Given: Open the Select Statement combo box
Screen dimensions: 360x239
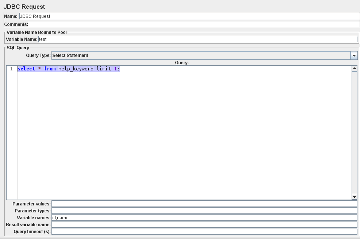Looking at the screenshot, I should click(x=201, y=55).
